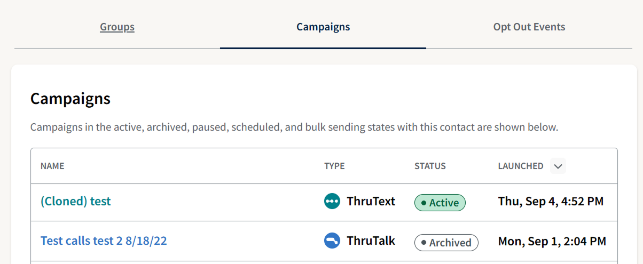Switch to the Groups tab
The image size is (643, 264).
tap(117, 27)
